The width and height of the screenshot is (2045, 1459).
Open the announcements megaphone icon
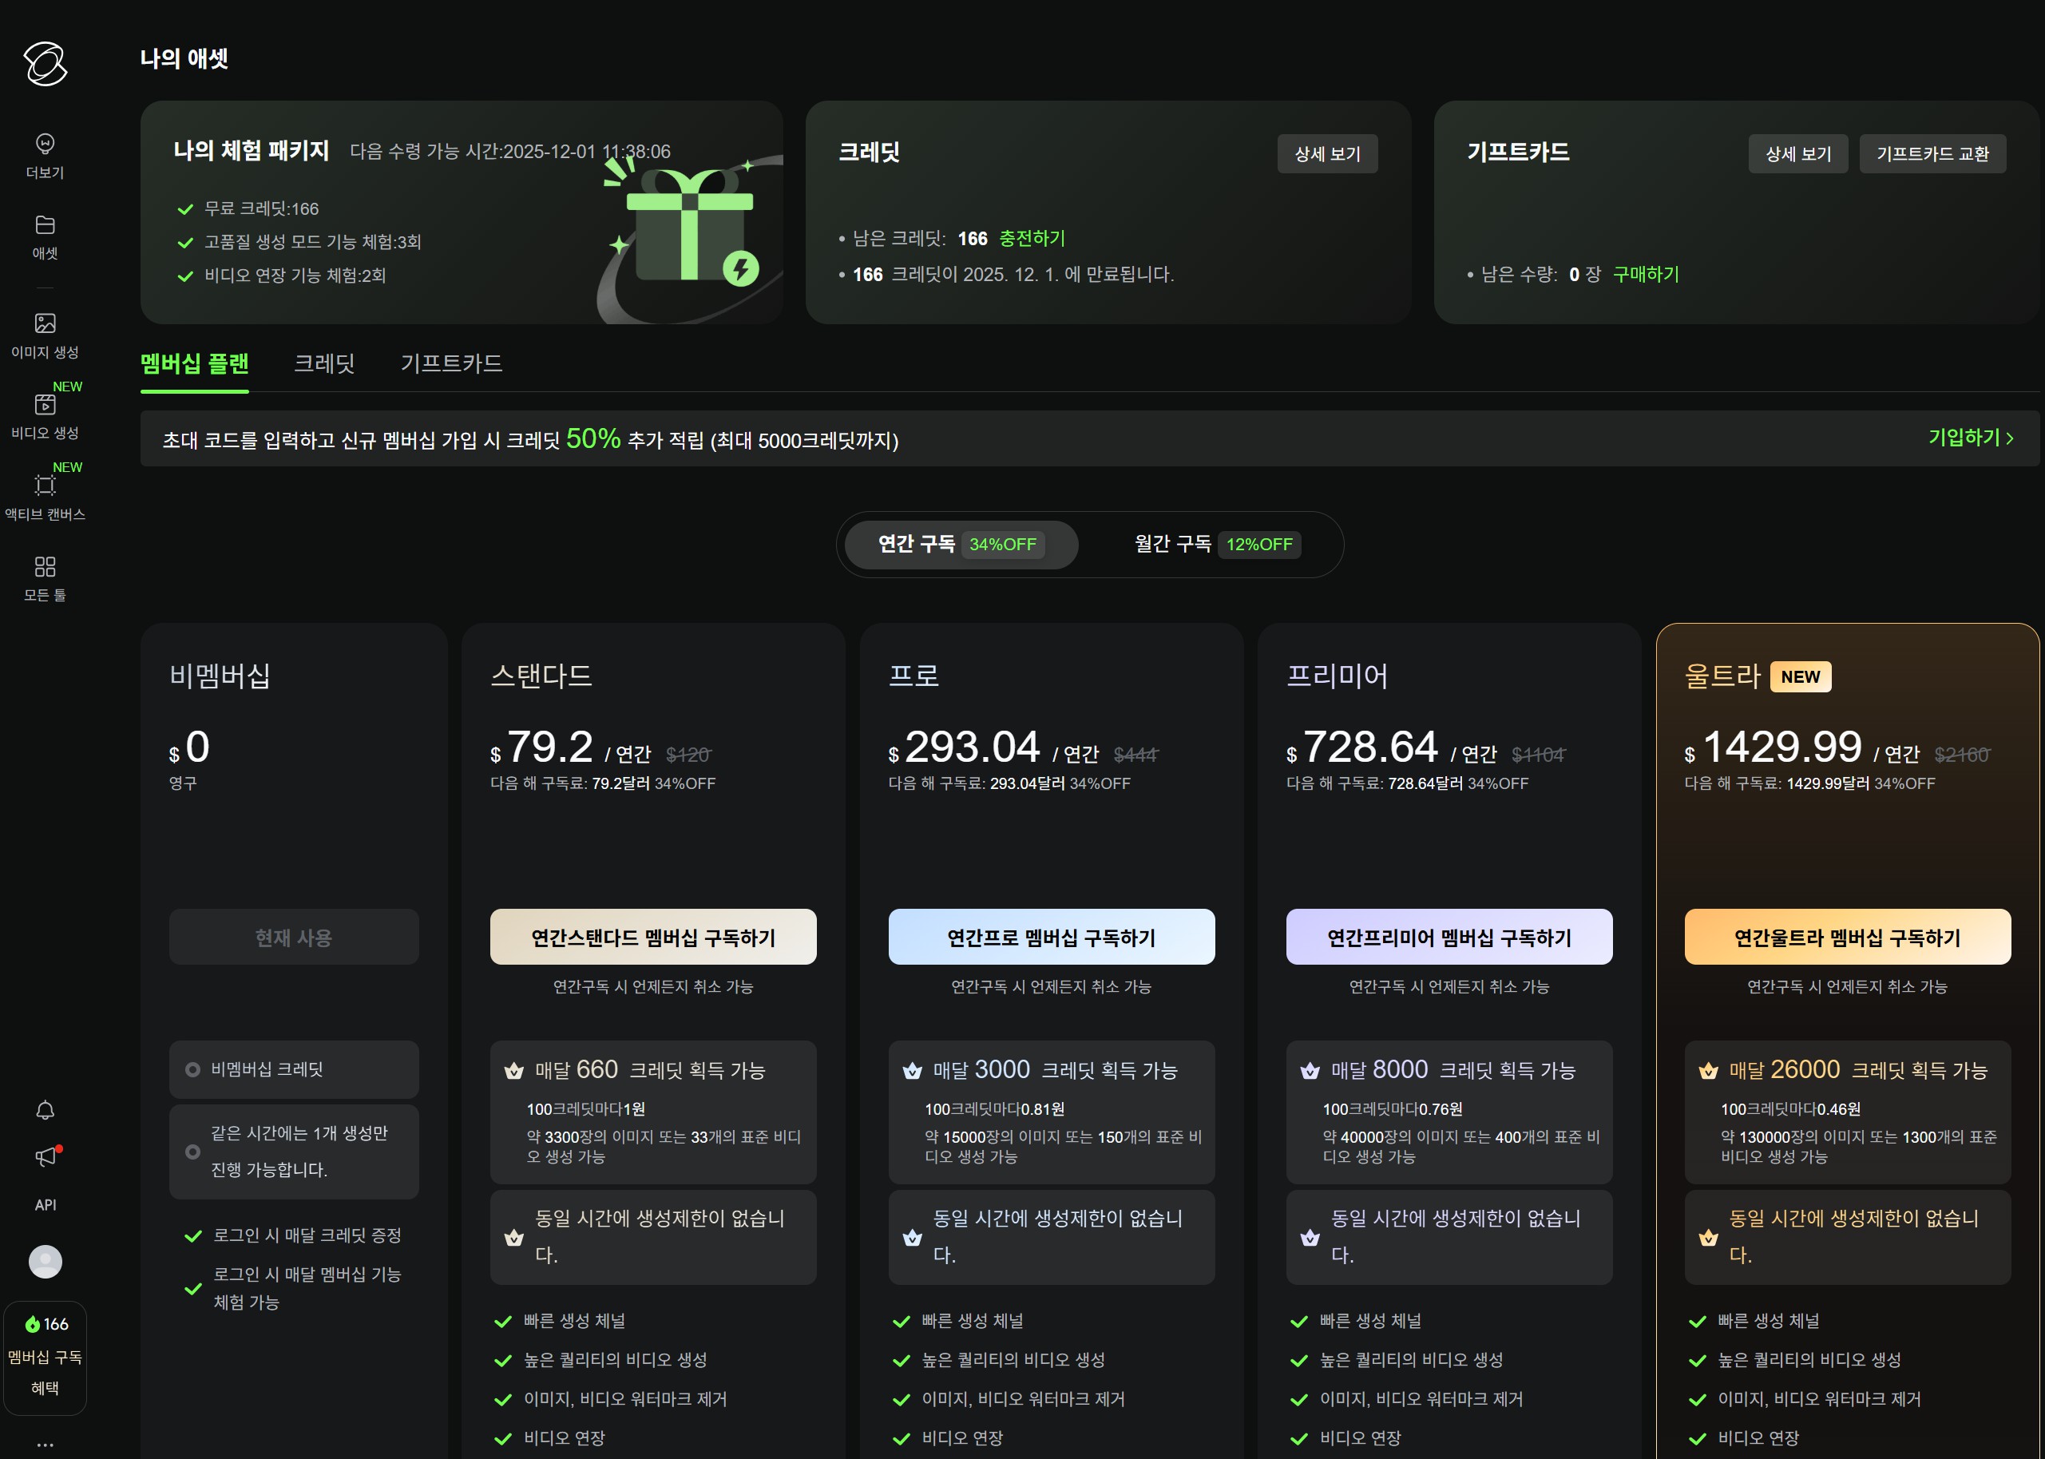[45, 1156]
